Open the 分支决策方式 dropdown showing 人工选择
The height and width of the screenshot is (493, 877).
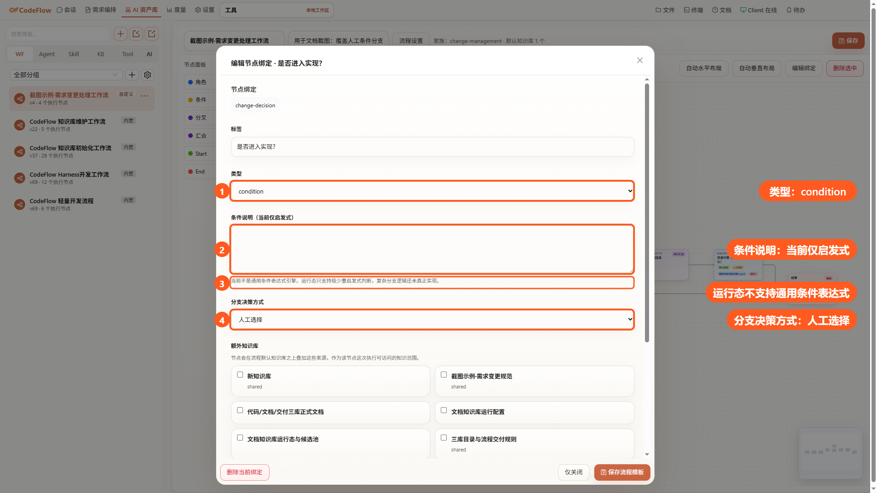(x=432, y=320)
